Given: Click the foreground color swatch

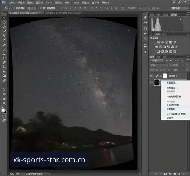Looking at the screenshot, I should [3, 110].
